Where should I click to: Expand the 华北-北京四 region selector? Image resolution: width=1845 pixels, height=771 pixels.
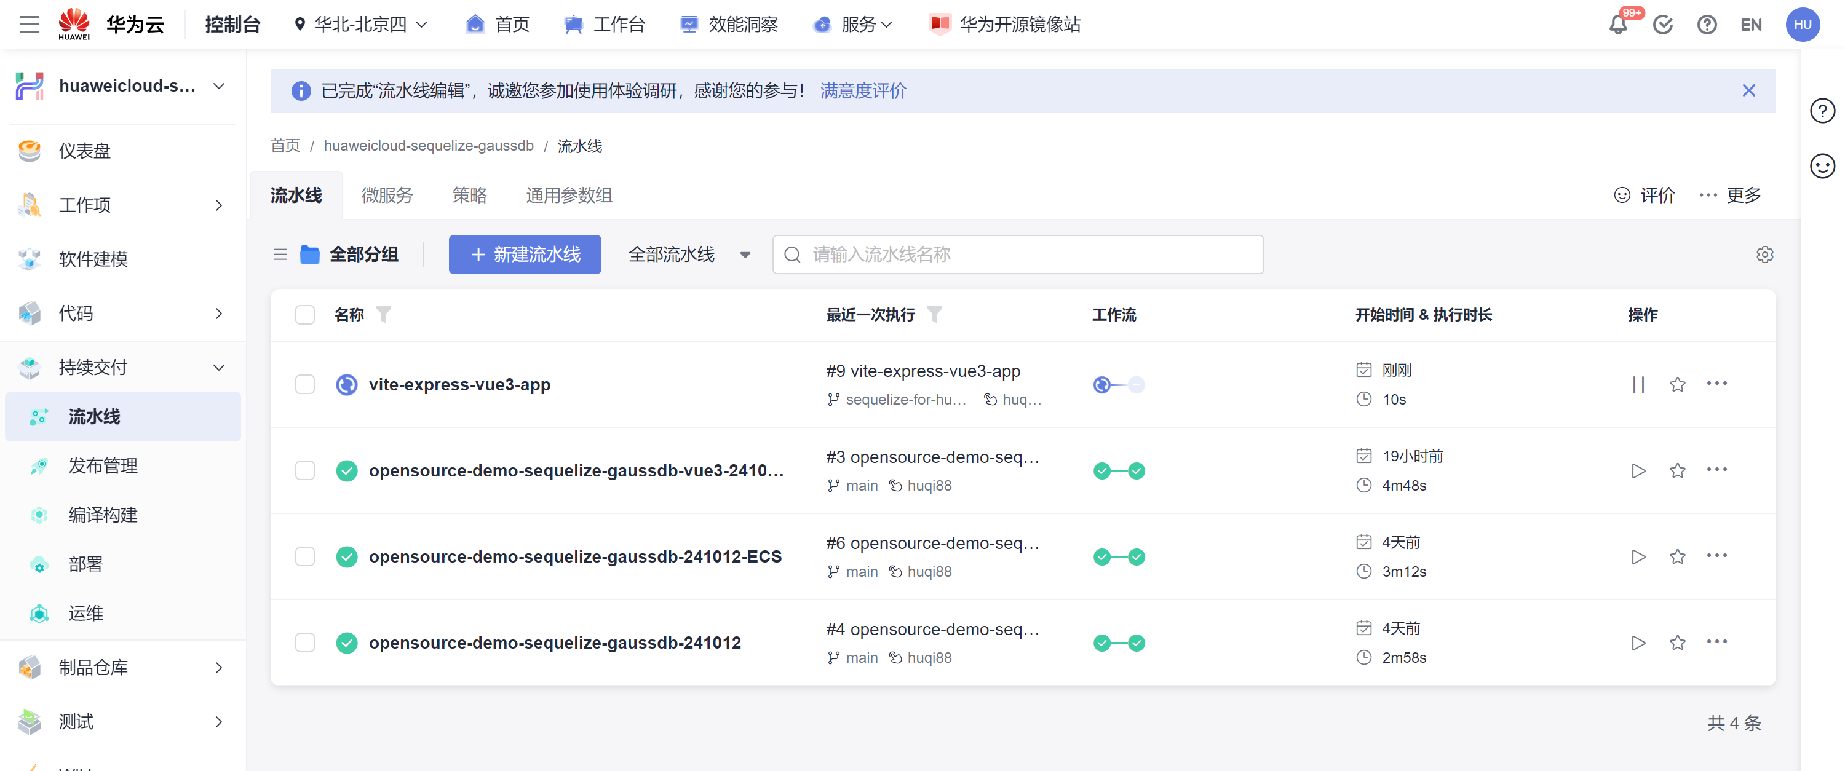click(361, 25)
